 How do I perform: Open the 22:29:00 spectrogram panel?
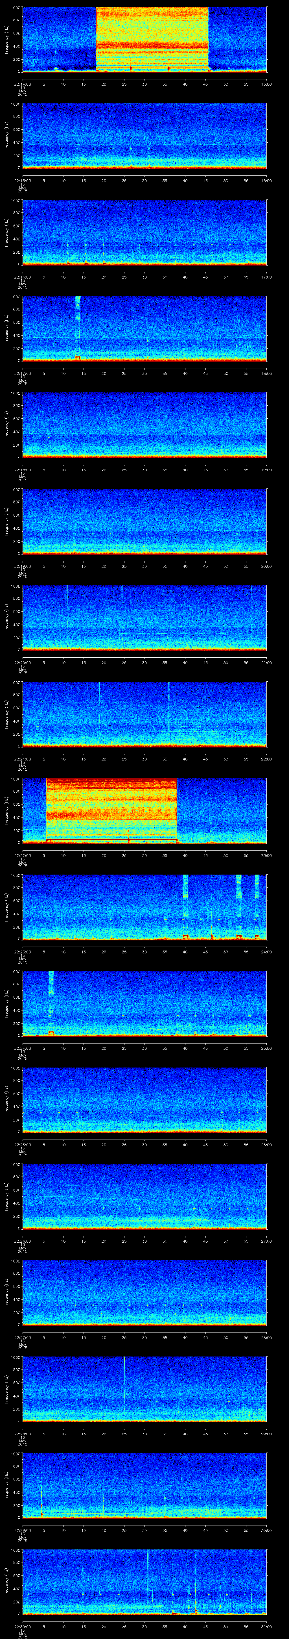(144, 1486)
